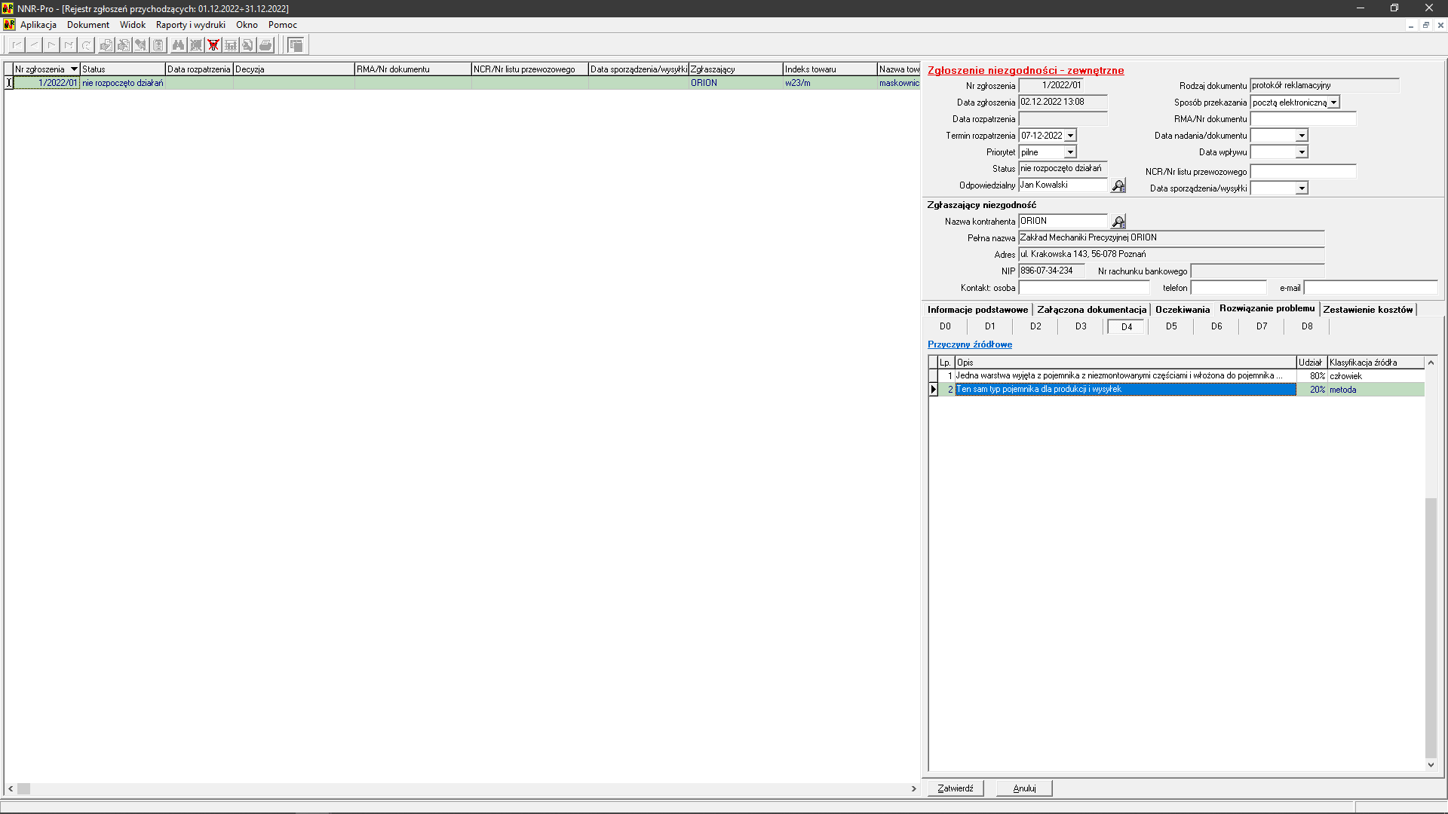Select the D5 sub-tab
The height and width of the screenshot is (814, 1448).
tap(1171, 326)
